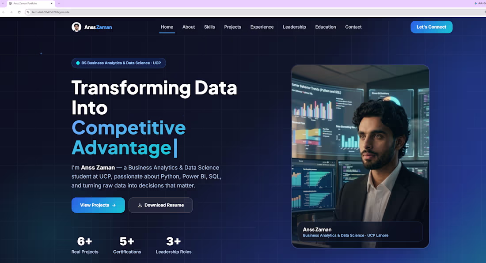
Task: Click the AnssZaman site brand text
Action: (98, 27)
